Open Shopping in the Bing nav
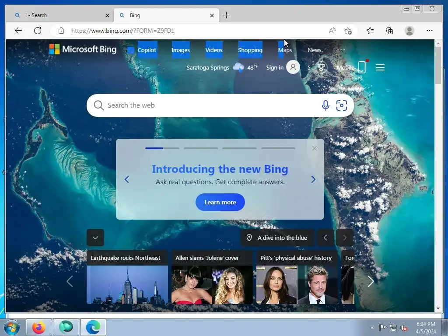448x336 pixels. pyautogui.click(x=250, y=50)
